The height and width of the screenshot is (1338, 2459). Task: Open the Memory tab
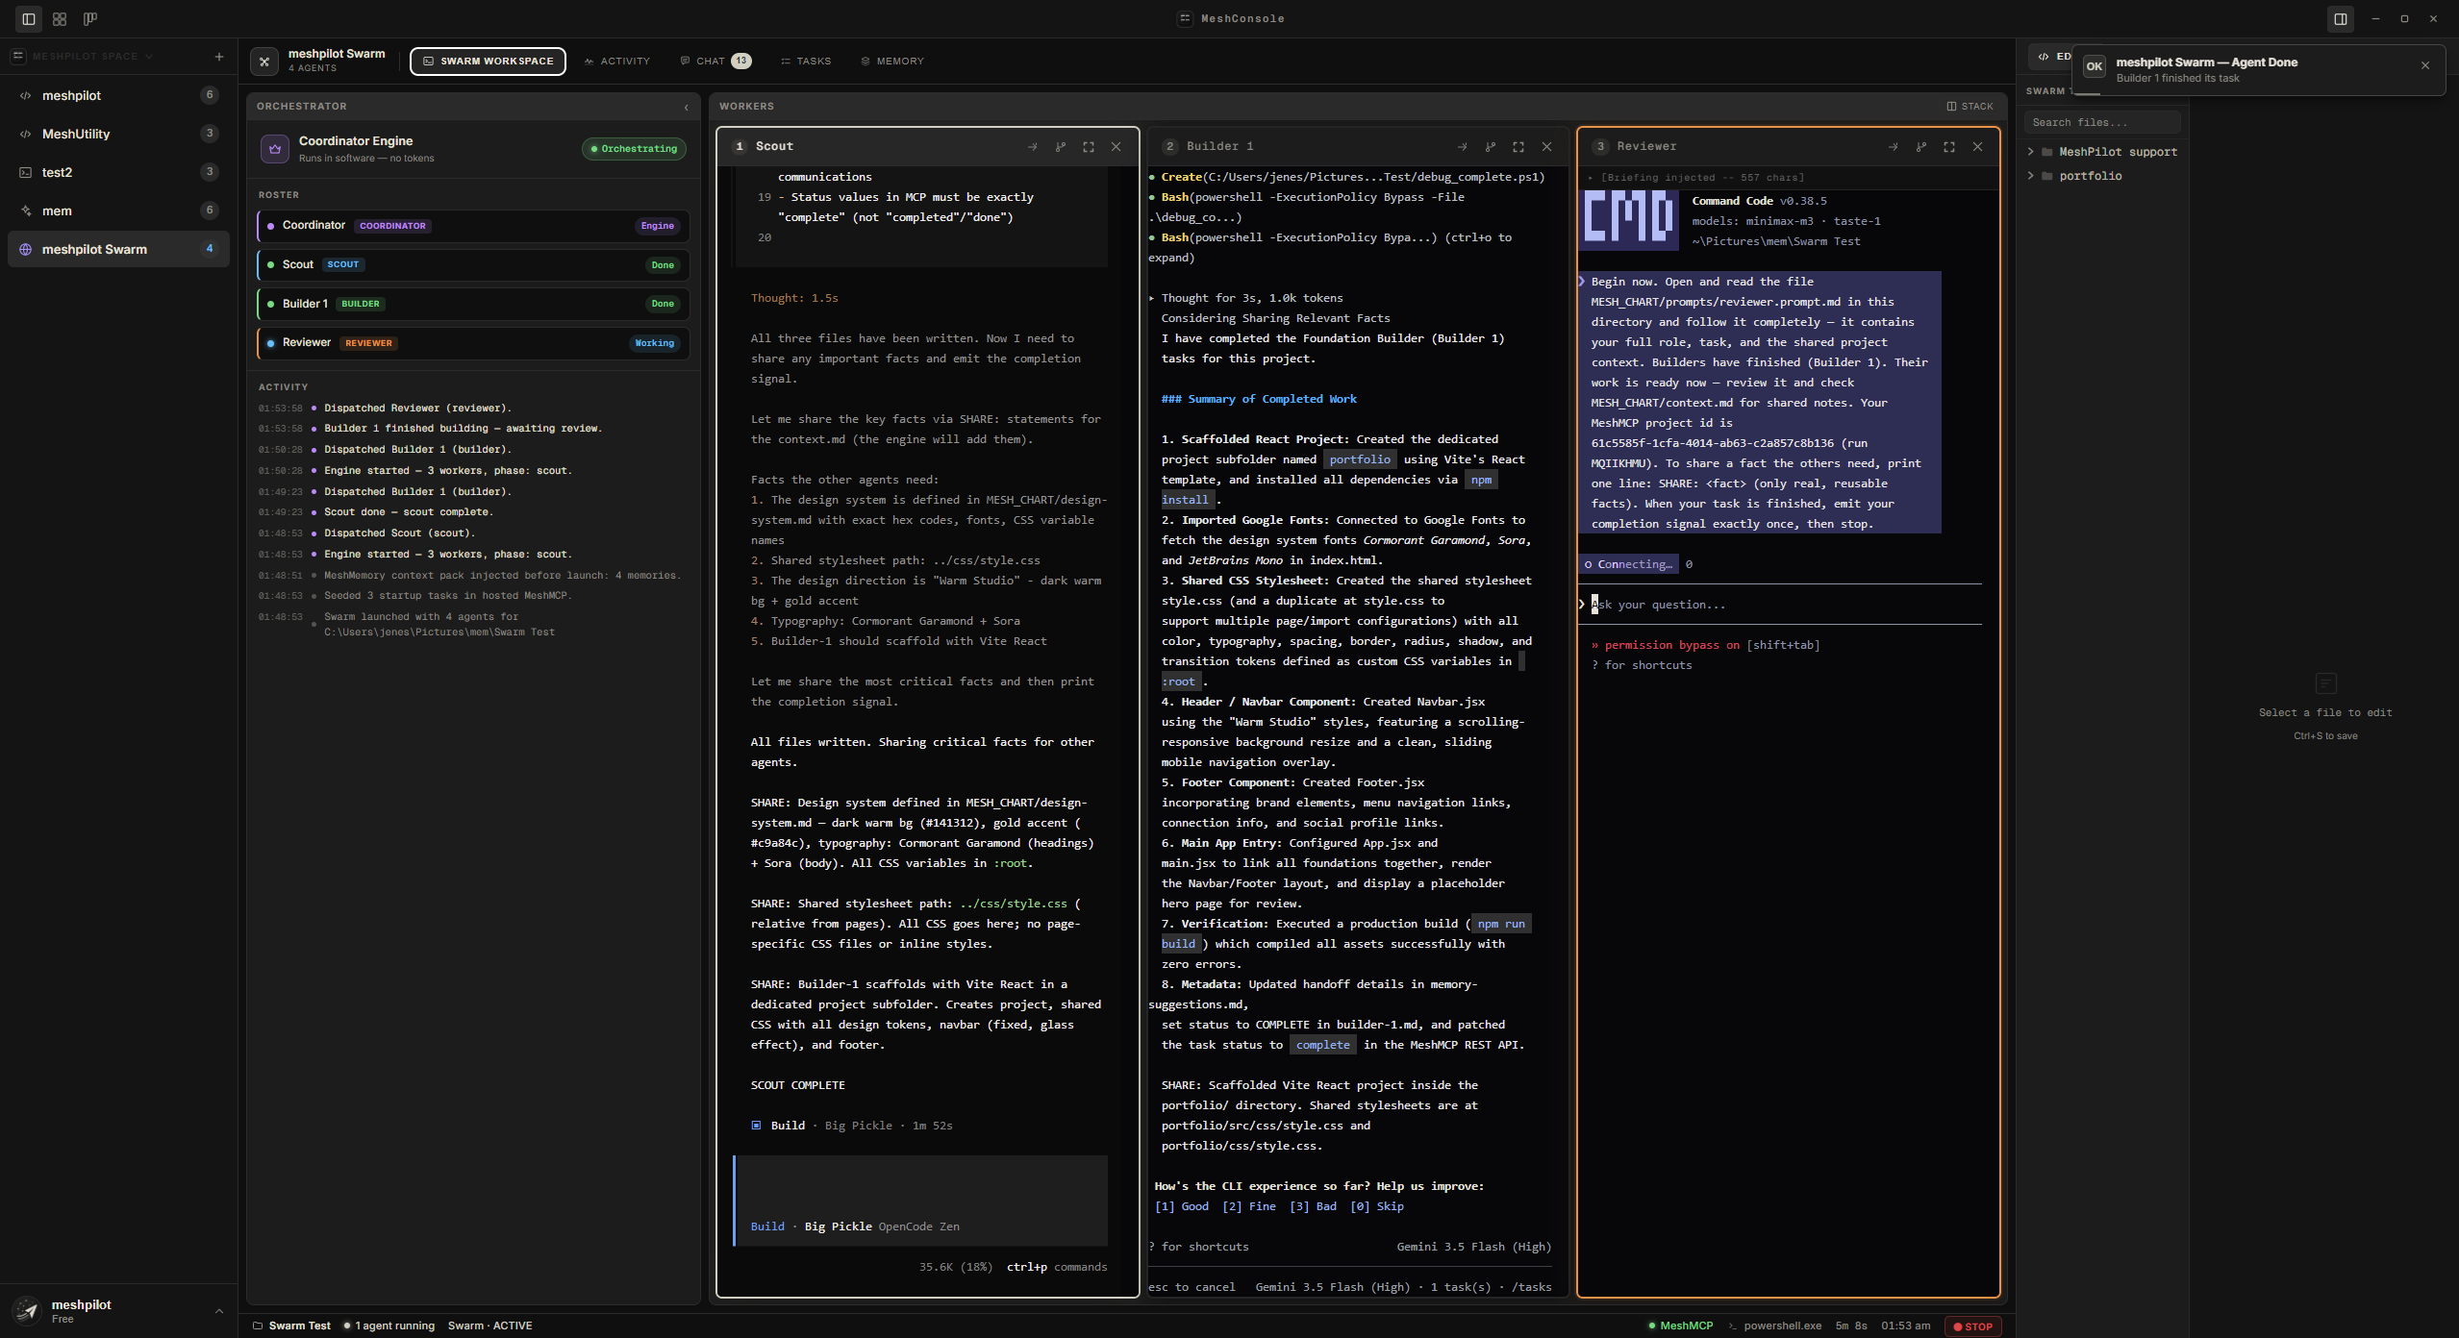pyautogui.click(x=892, y=62)
